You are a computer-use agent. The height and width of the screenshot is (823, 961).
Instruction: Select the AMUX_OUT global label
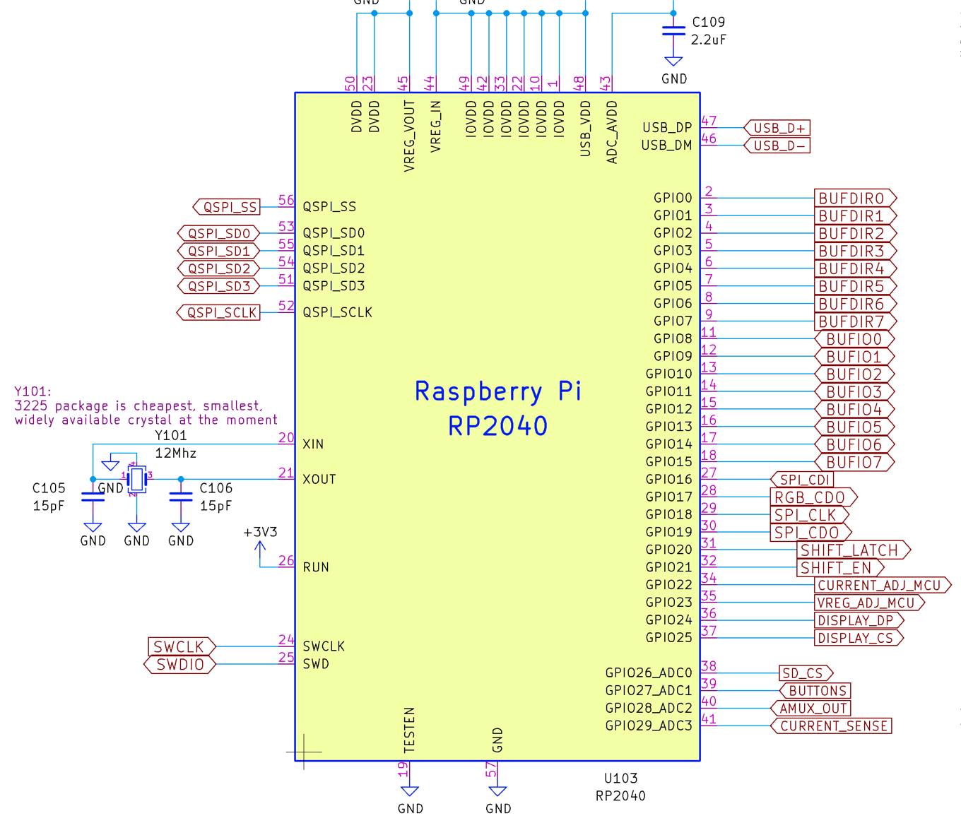[810, 708]
